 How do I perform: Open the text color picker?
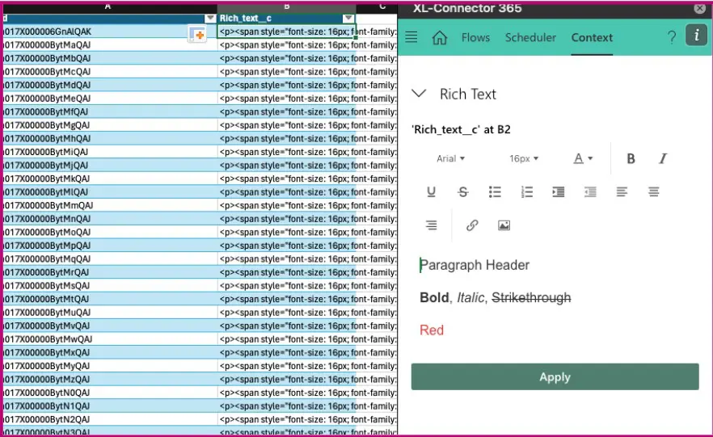click(x=583, y=159)
